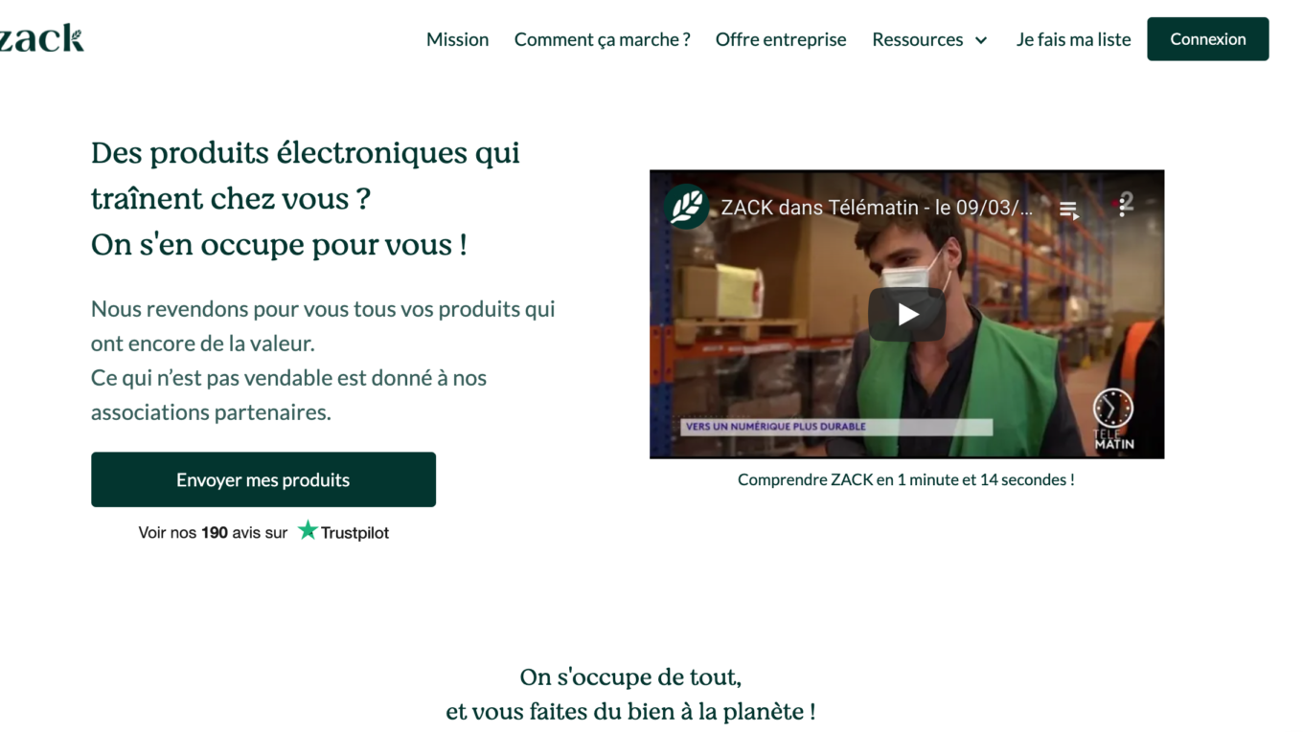Click the video thumbnail of the warehouse
This screenshot has width=1303, height=732.
(906, 314)
